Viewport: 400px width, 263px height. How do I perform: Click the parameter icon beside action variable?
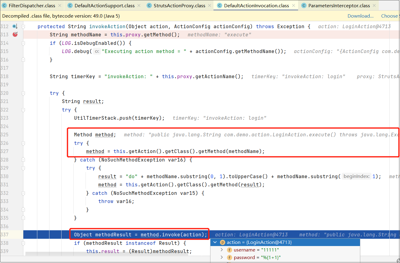(222, 242)
